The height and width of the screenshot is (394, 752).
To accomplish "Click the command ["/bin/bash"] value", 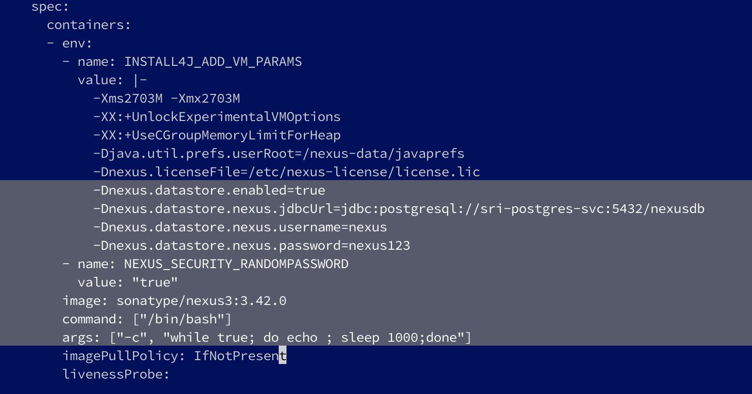I will click(181, 319).
